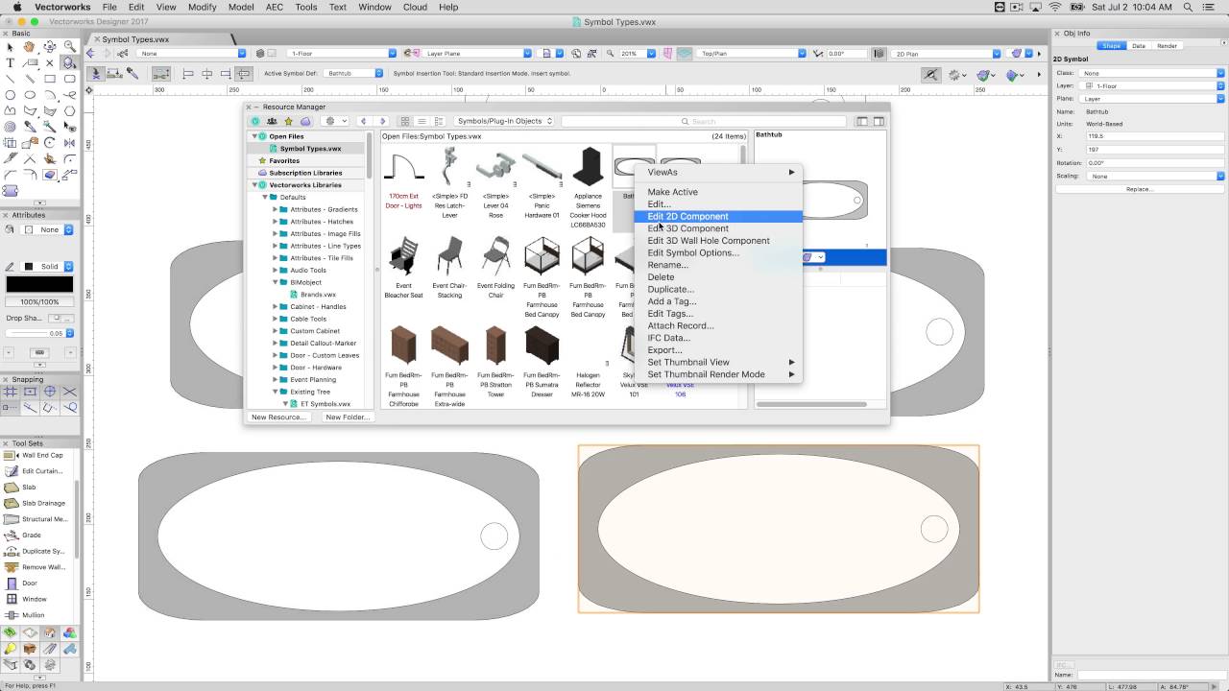Expand the Attributes - Gradients folder
The height and width of the screenshot is (691, 1229).
[x=276, y=209]
